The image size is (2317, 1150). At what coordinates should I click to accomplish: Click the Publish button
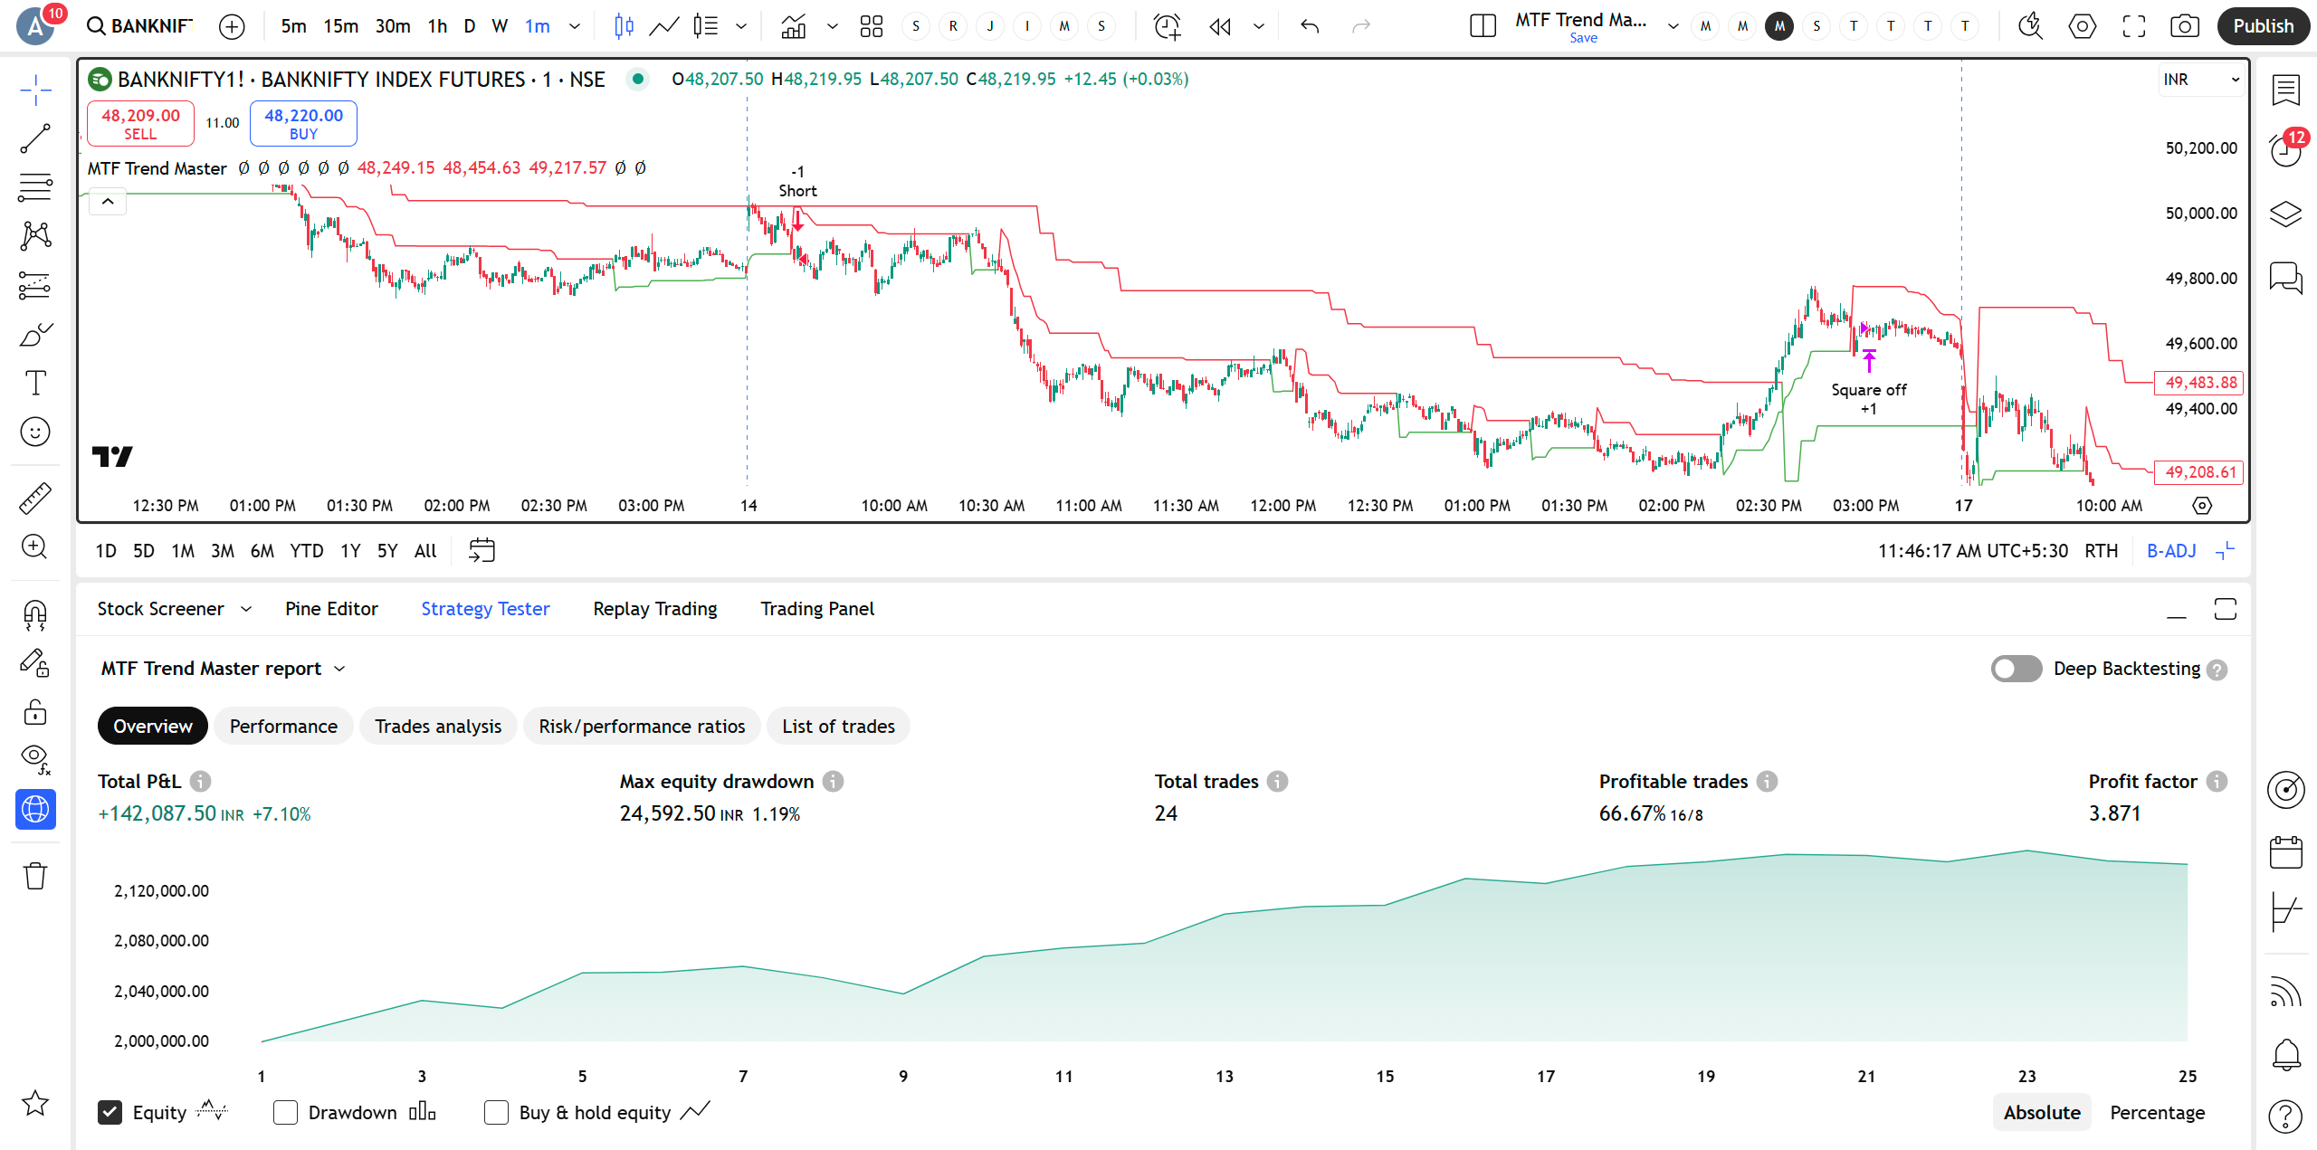point(2263,26)
